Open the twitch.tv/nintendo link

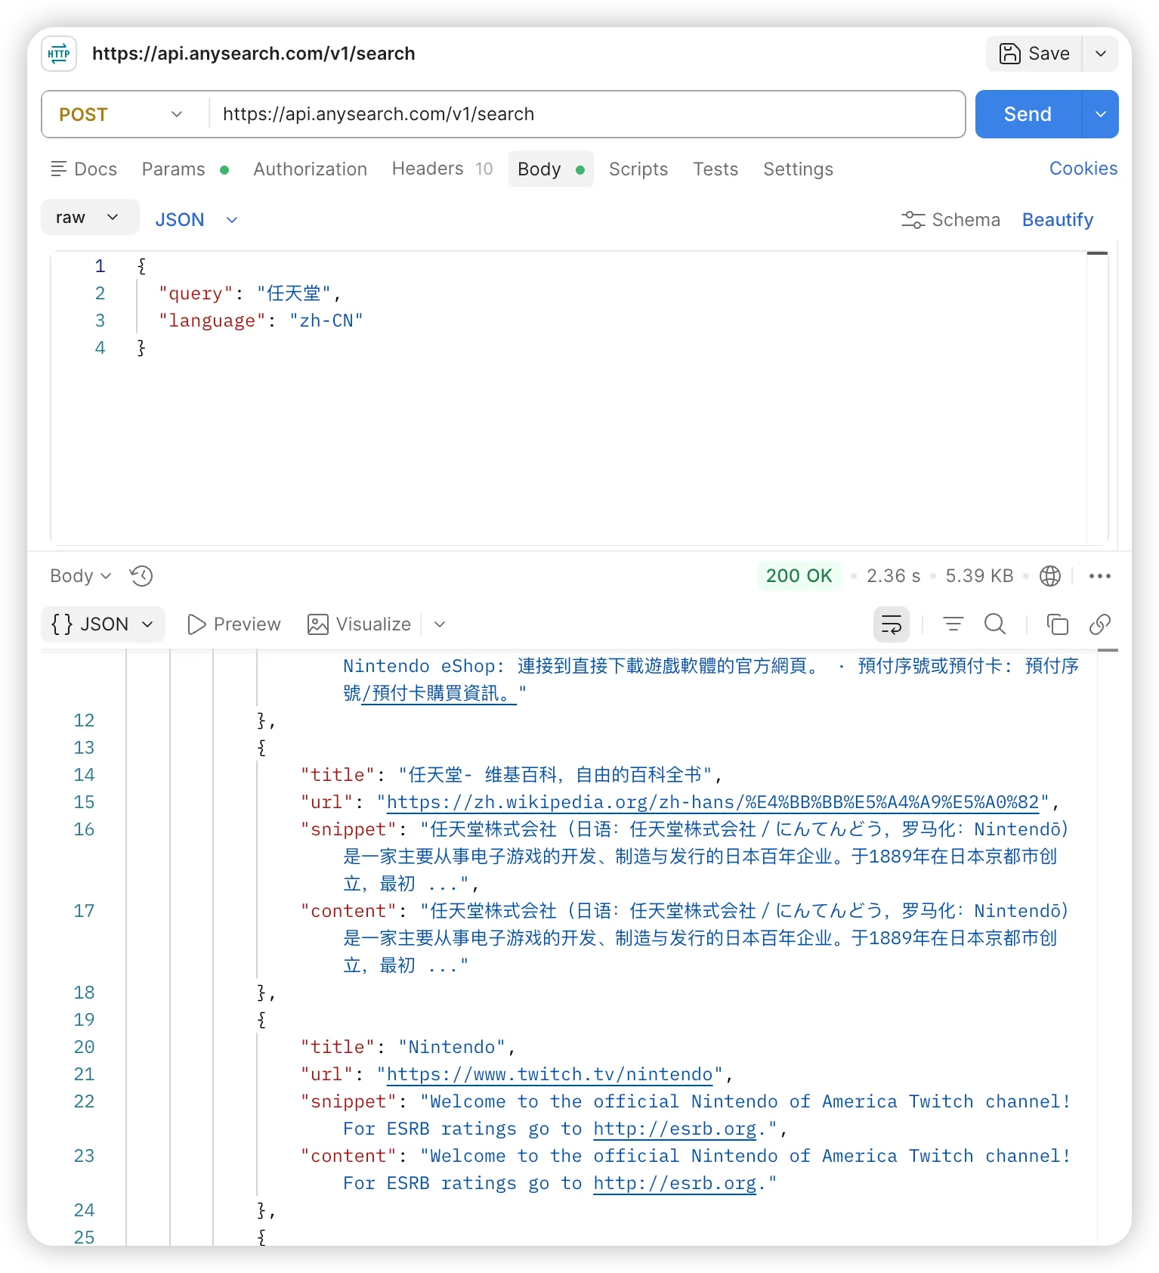tap(549, 1074)
